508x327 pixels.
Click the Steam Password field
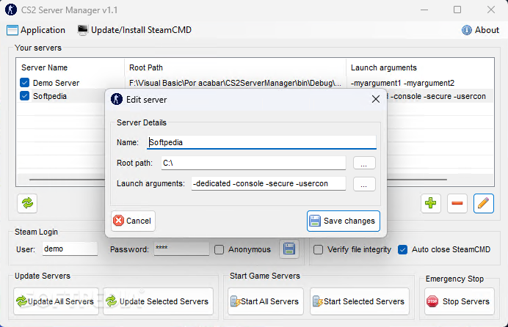click(x=181, y=249)
